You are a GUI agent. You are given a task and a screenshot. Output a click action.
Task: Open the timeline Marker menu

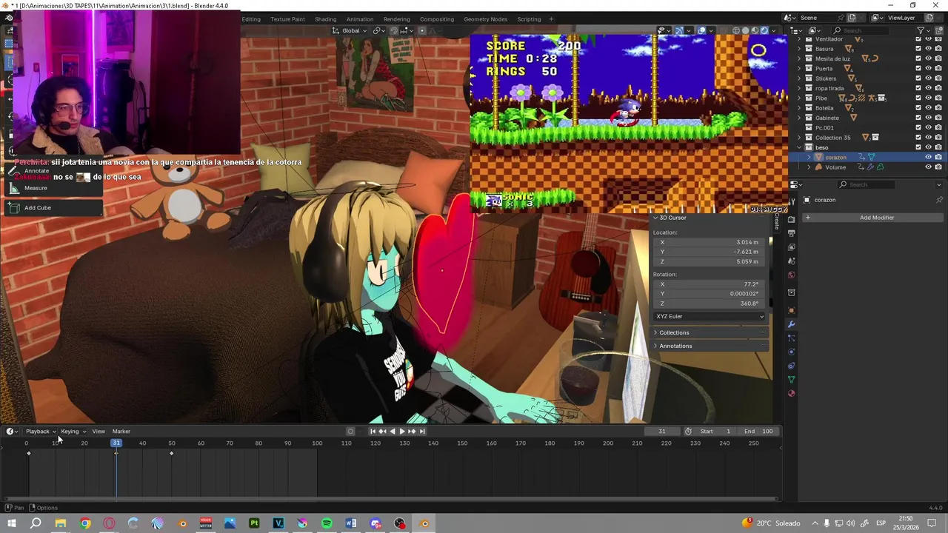click(x=121, y=431)
